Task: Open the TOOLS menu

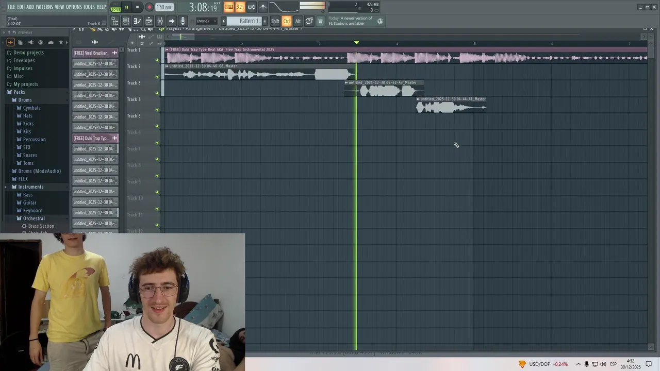Action: (89, 7)
